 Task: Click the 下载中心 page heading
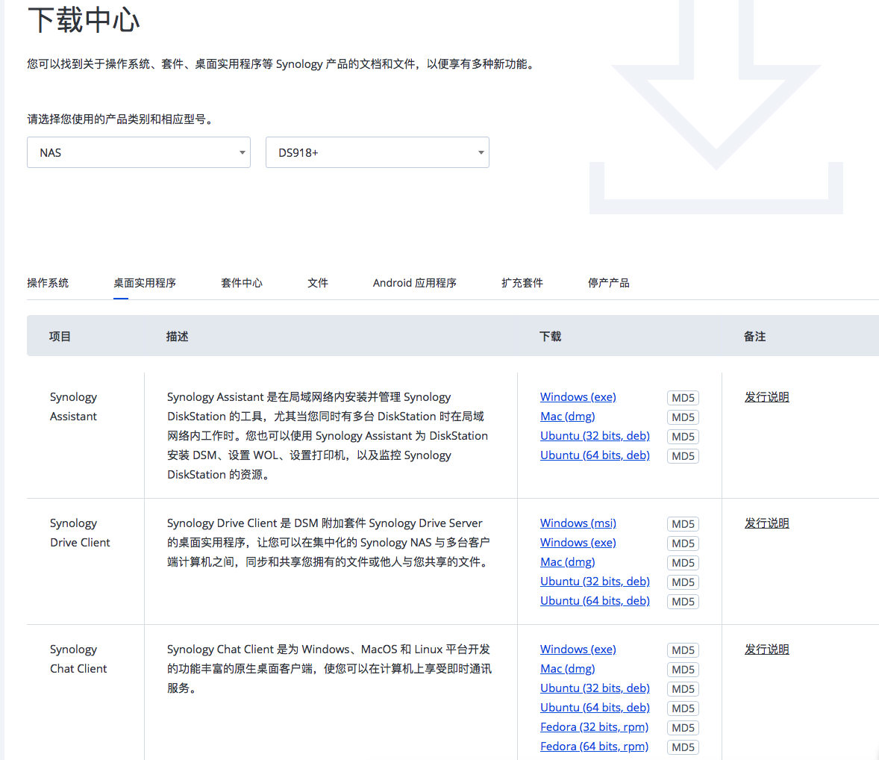84,20
